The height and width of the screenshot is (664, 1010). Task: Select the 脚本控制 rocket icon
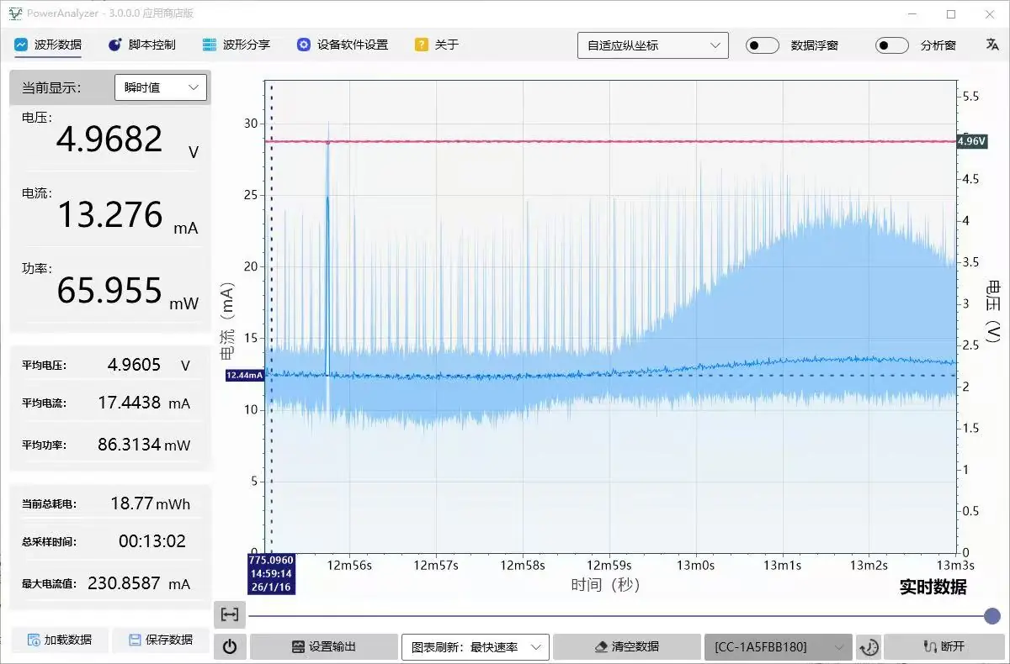click(x=114, y=45)
